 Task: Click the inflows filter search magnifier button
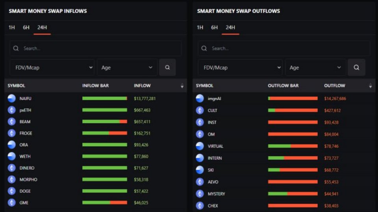[167, 67]
